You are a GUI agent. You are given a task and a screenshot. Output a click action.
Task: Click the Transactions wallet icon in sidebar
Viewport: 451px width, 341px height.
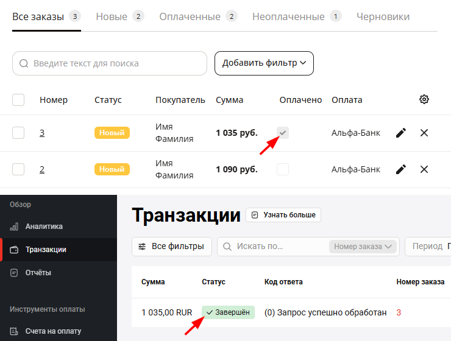click(14, 250)
